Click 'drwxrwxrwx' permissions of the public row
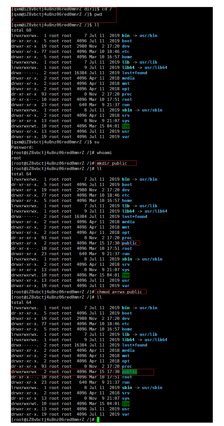Viewport: 224px width, 426px height. (24, 372)
